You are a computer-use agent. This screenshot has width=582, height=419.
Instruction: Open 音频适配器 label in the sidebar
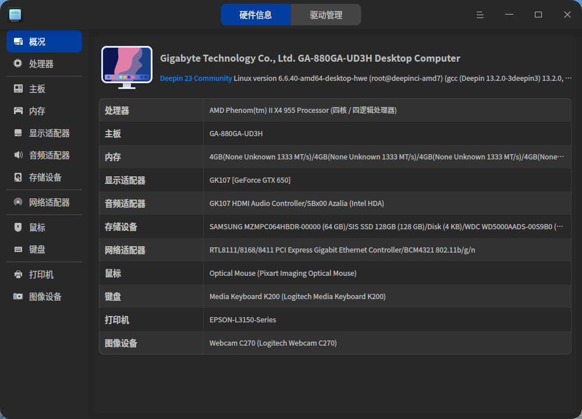pyautogui.click(x=49, y=155)
